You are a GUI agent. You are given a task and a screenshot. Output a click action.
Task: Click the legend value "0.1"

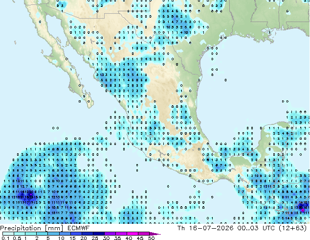coord(5,238)
